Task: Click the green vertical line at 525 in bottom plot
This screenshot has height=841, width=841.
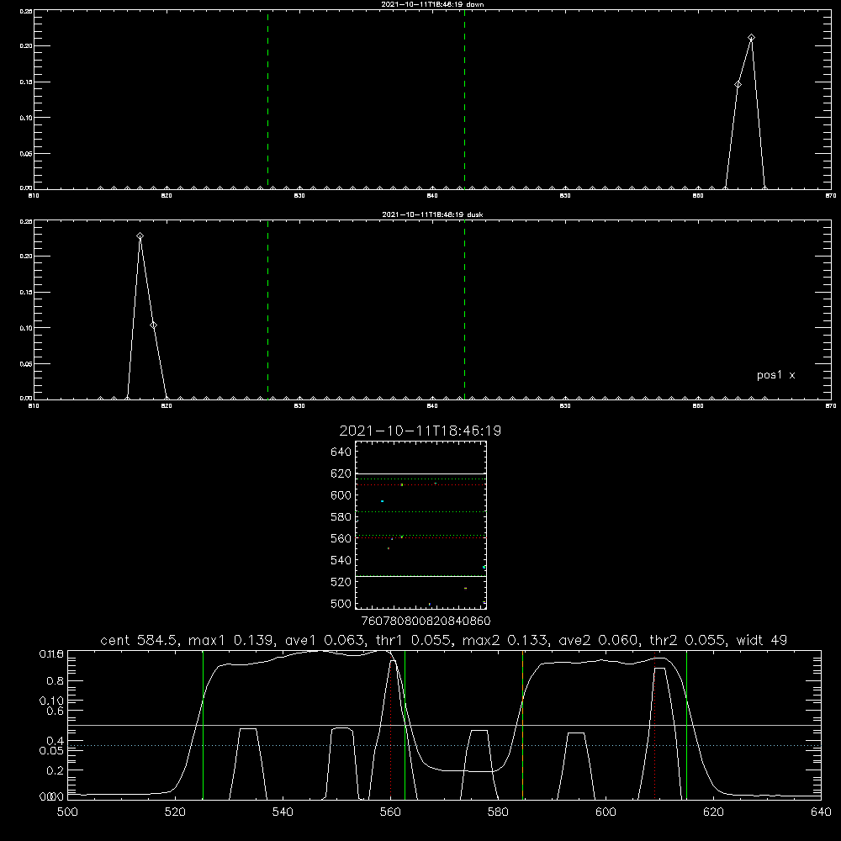Action: point(203,725)
